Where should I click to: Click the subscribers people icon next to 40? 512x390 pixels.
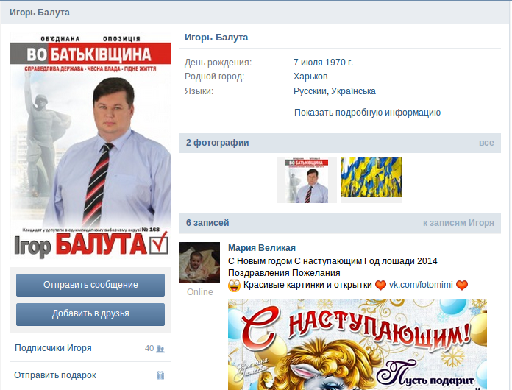(x=160, y=349)
